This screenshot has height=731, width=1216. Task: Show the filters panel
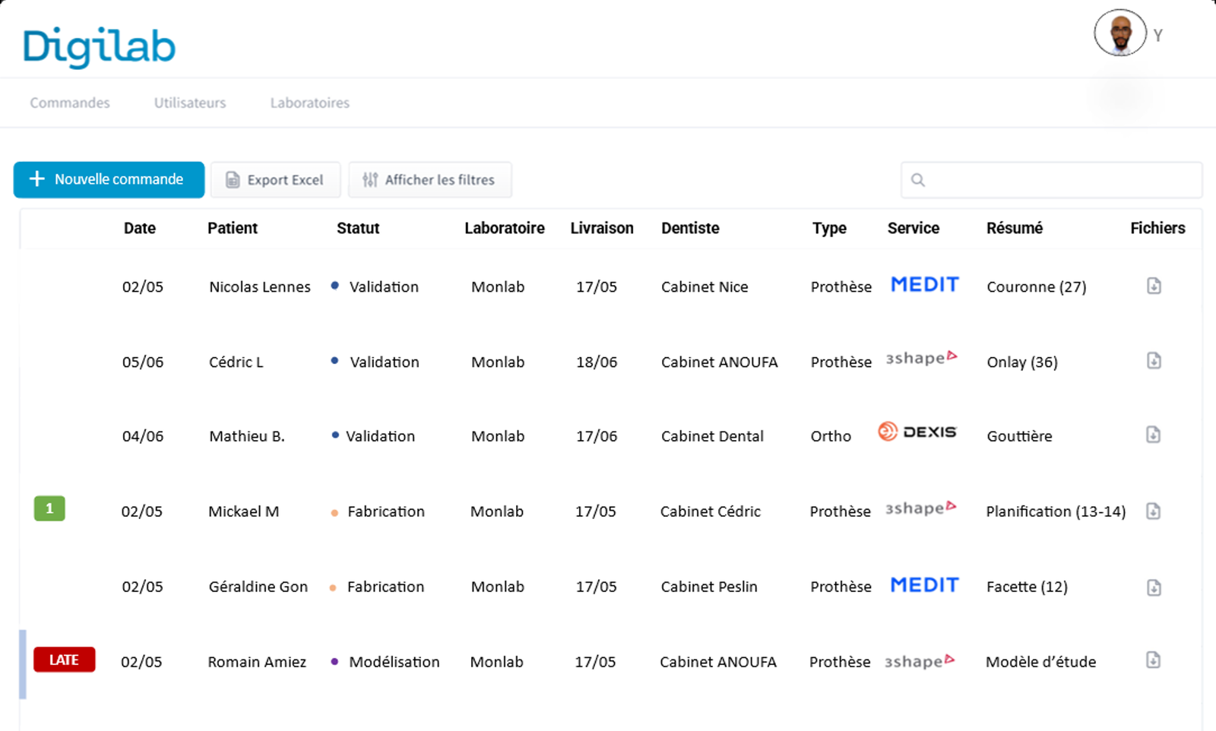429,180
